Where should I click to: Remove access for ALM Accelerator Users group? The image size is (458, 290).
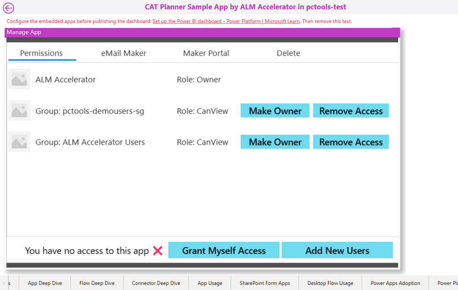[351, 142]
